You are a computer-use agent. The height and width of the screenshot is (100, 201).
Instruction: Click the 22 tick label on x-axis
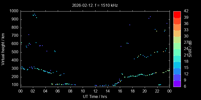157,91
